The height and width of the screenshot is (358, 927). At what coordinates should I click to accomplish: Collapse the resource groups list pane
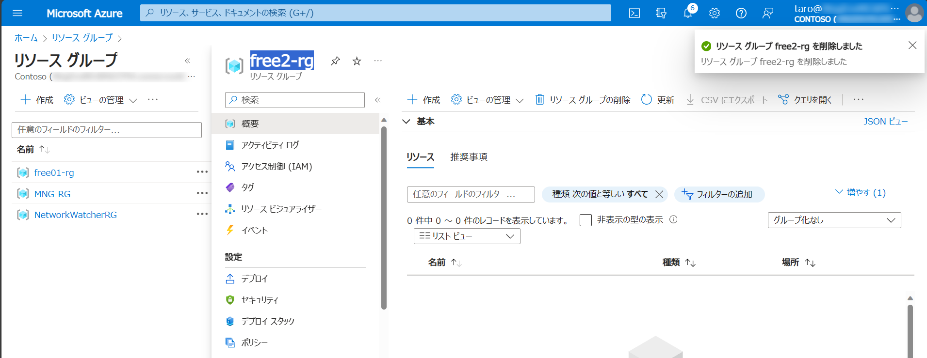(187, 61)
